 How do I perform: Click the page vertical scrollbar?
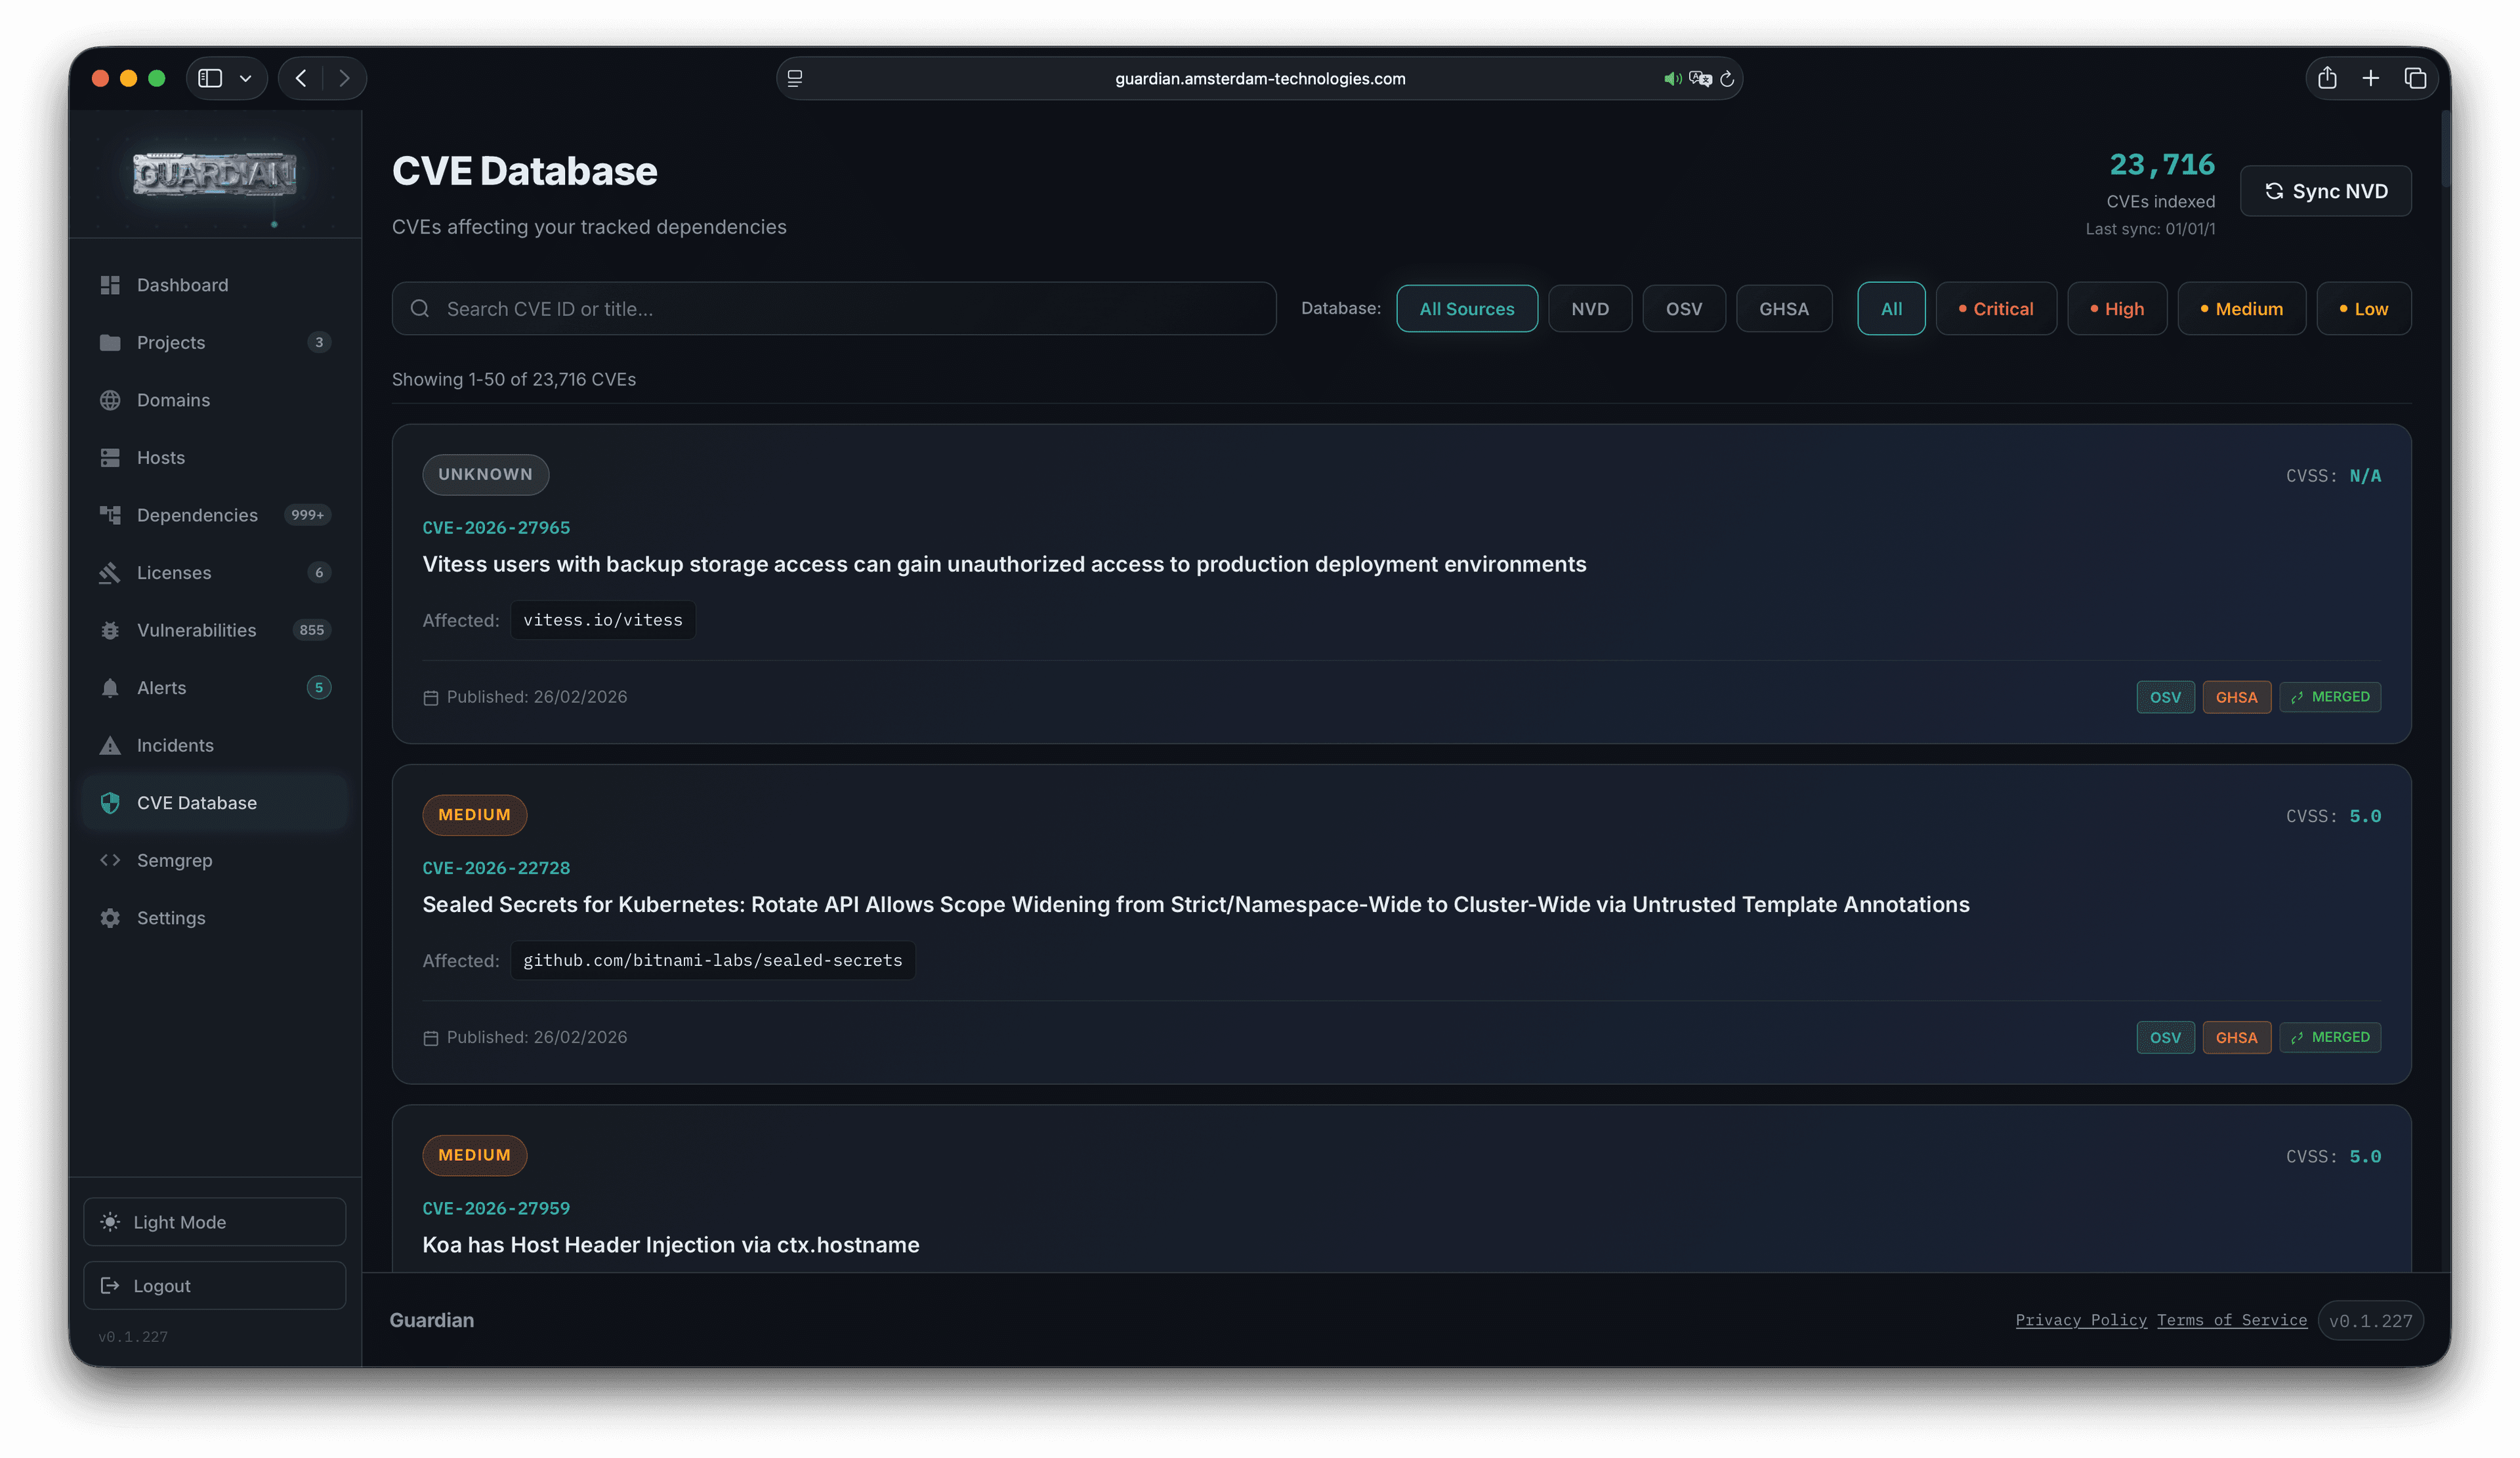2445,150
